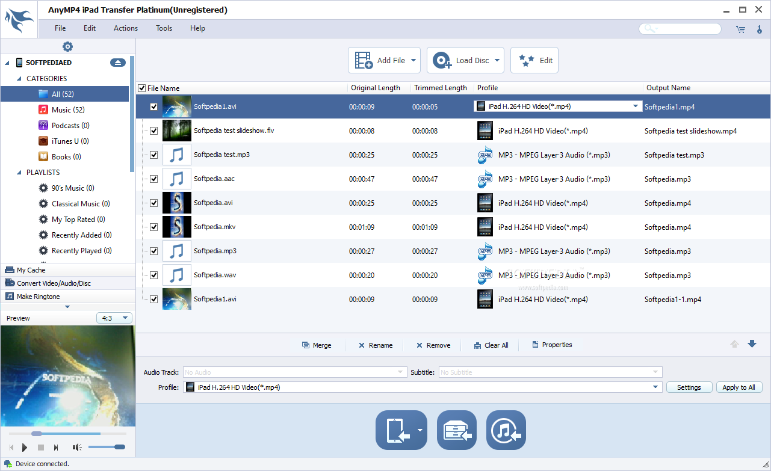Click the Merge icon button

pyautogui.click(x=317, y=345)
